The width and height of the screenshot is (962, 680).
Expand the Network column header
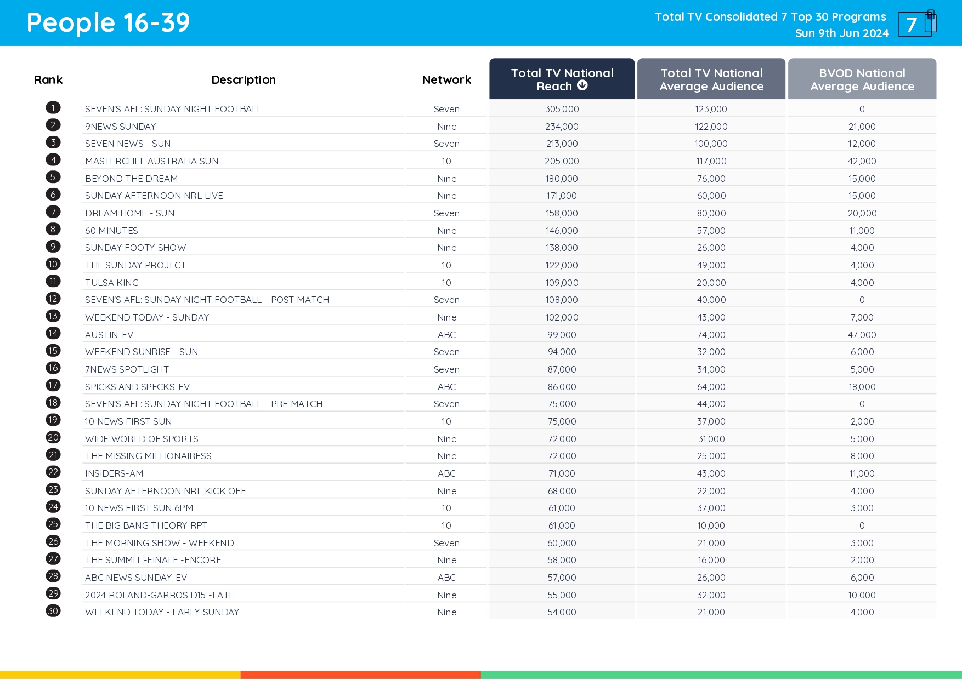(446, 79)
